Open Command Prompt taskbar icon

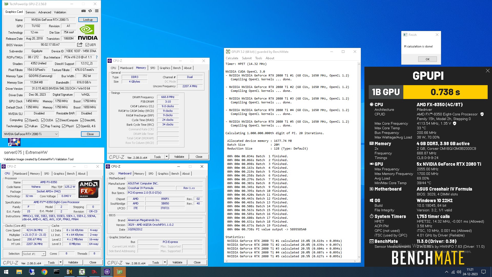click(x=57, y=272)
